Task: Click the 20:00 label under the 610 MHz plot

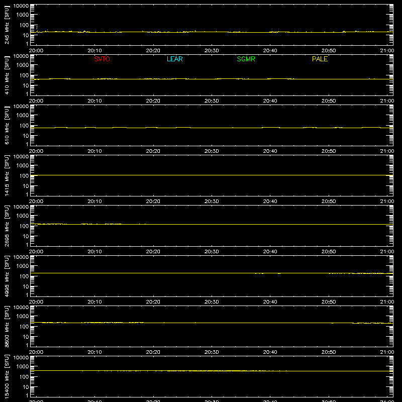Action: tap(36, 151)
